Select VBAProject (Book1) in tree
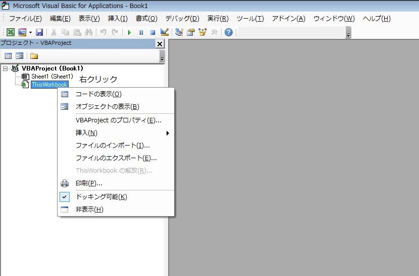Screen dimensions: 419x276 click(53, 68)
